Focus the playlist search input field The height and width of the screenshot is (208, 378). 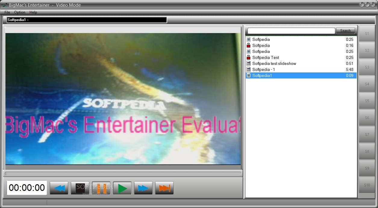291,31
